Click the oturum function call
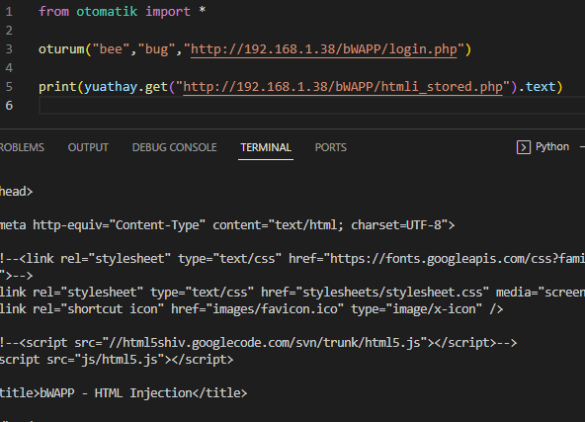The height and width of the screenshot is (422, 585). pyautogui.click(x=61, y=49)
